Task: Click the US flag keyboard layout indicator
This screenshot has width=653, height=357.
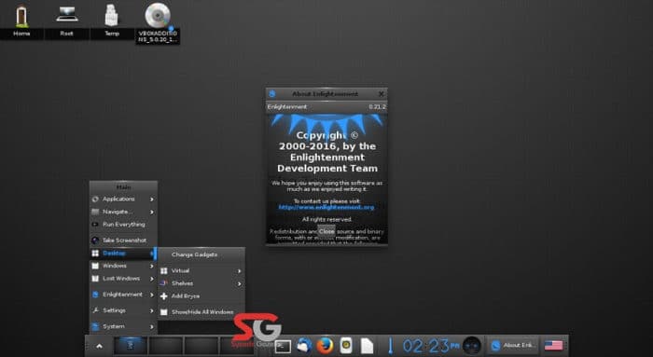Action: pos(553,346)
